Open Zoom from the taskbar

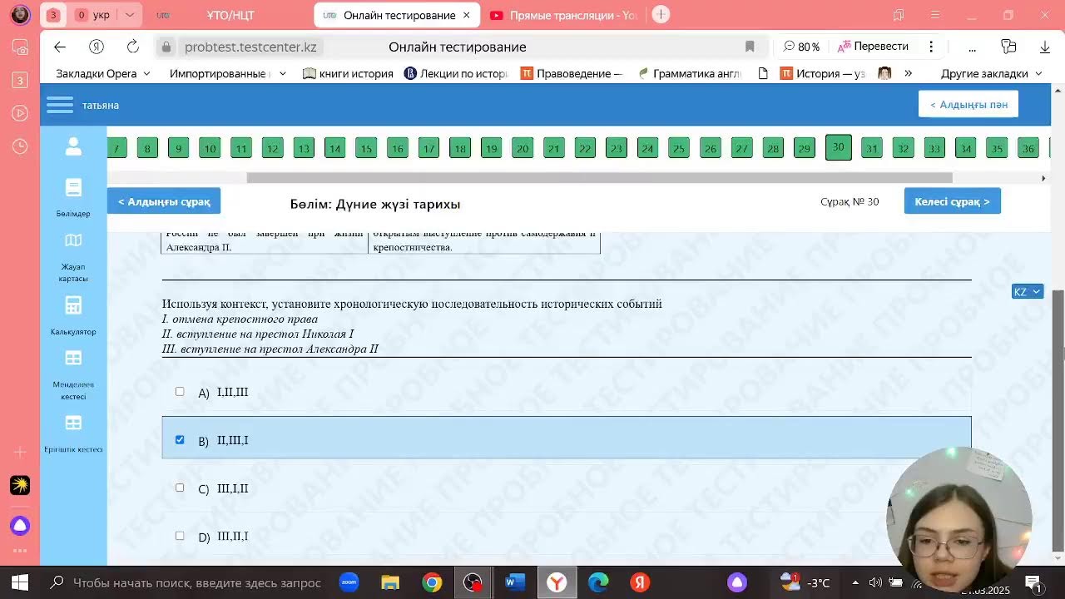pyautogui.click(x=349, y=582)
